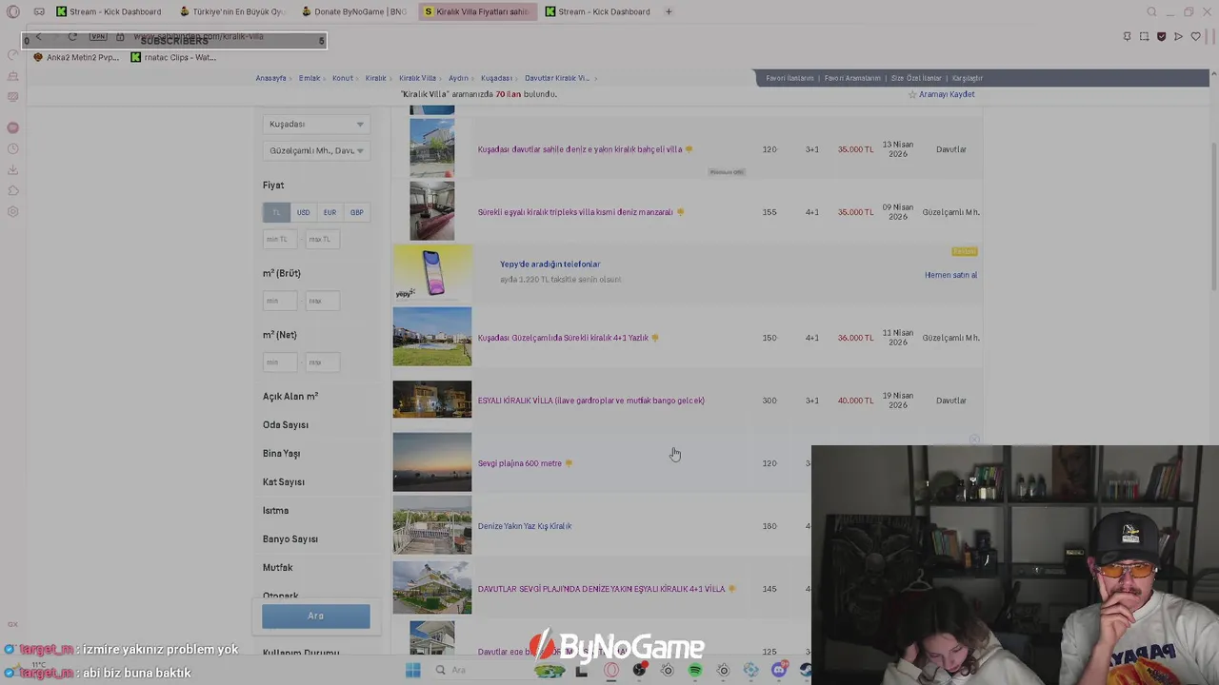1219x685 pixels.
Task: Go to Aydın breadcrumb
Action: (458, 78)
